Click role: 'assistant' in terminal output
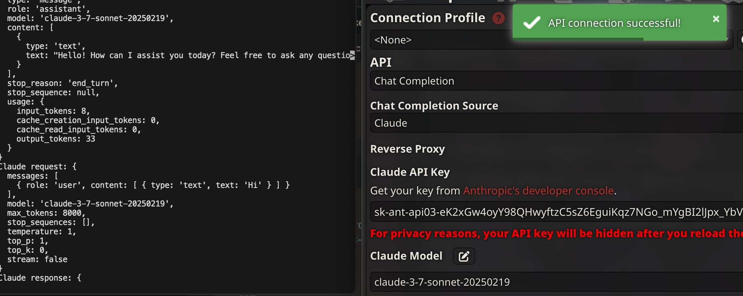The height and width of the screenshot is (296, 743). pos(48,9)
